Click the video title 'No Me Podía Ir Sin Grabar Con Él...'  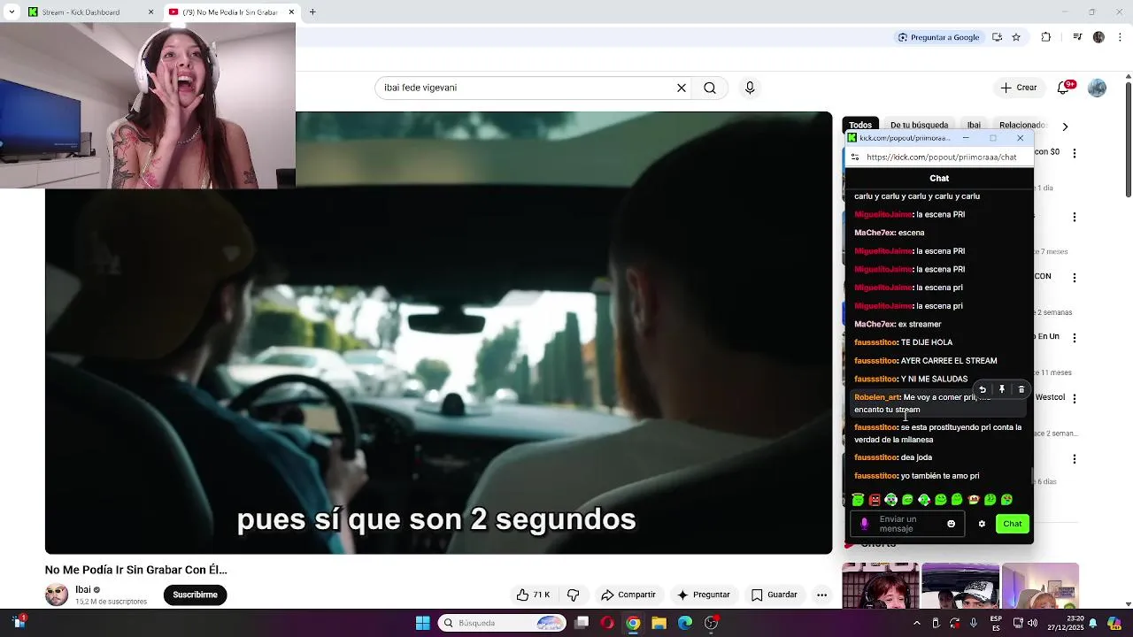coord(136,570)
